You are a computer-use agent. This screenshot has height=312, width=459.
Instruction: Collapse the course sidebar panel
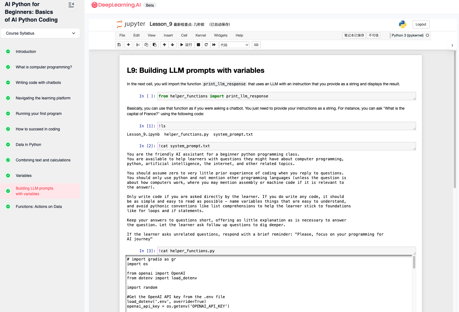pos(71,5)
